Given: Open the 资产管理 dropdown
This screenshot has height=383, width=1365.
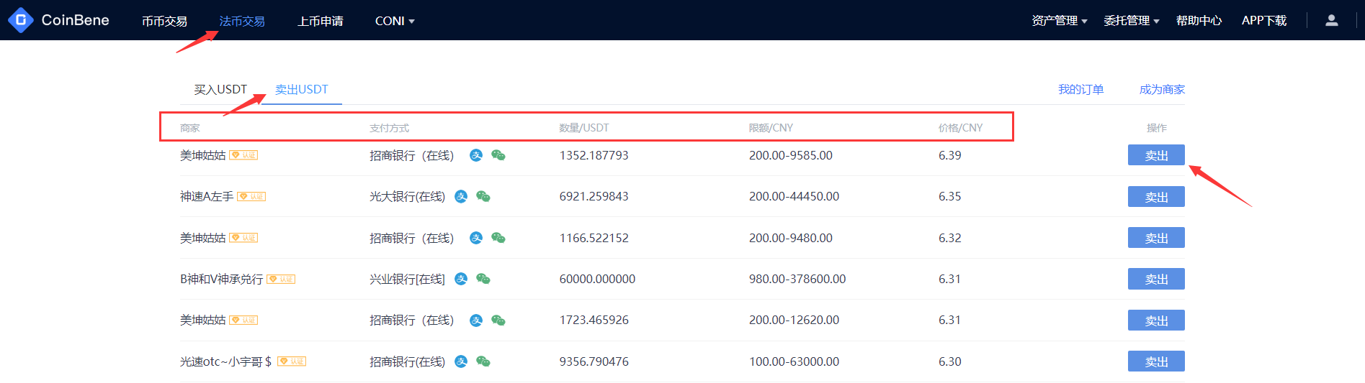Looking at the screenshot, I should (1060, 21).
